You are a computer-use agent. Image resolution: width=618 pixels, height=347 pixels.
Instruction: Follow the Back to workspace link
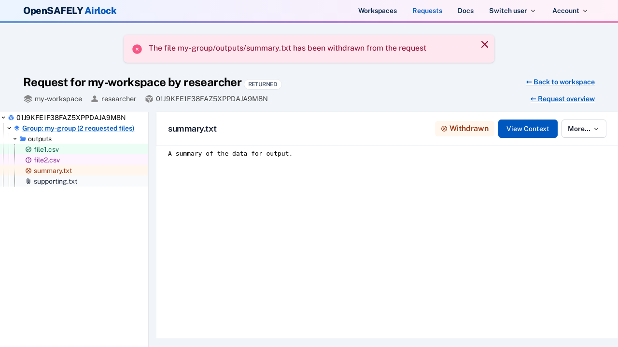(560, 82)
